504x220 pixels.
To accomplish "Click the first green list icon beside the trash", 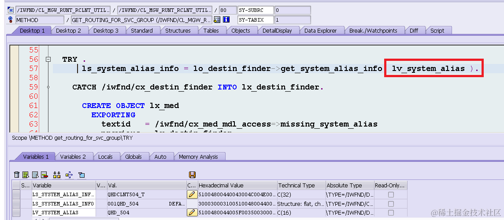I will pyautogui.click(x=26, y=175).
